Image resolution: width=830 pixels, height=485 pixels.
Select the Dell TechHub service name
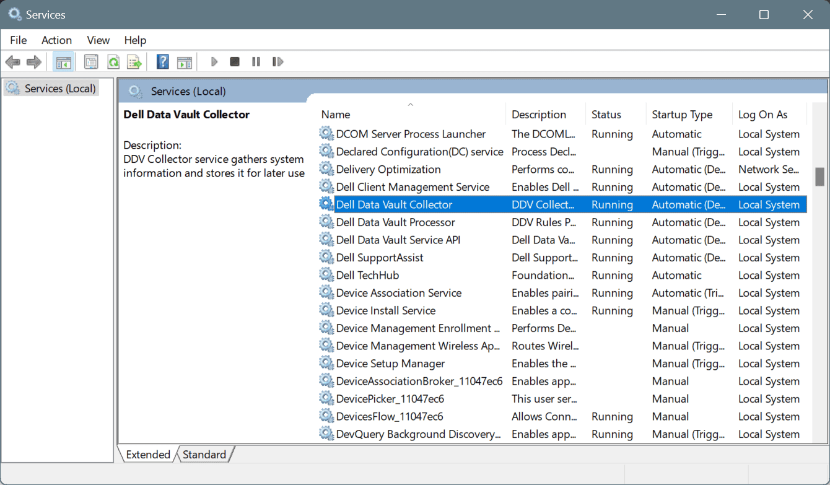(367, 275)
